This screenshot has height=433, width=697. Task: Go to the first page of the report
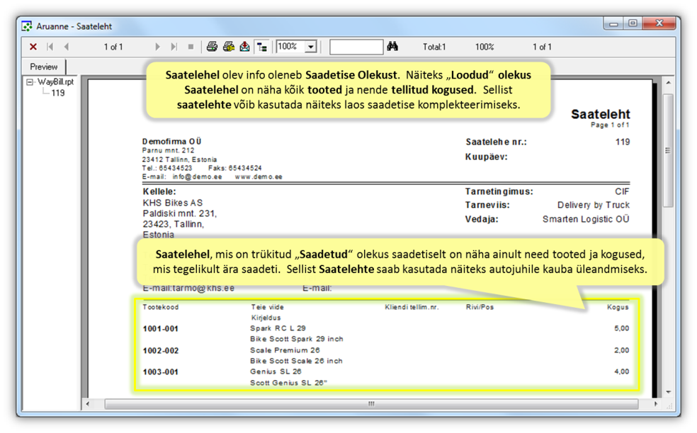click(x=50, y=47)
